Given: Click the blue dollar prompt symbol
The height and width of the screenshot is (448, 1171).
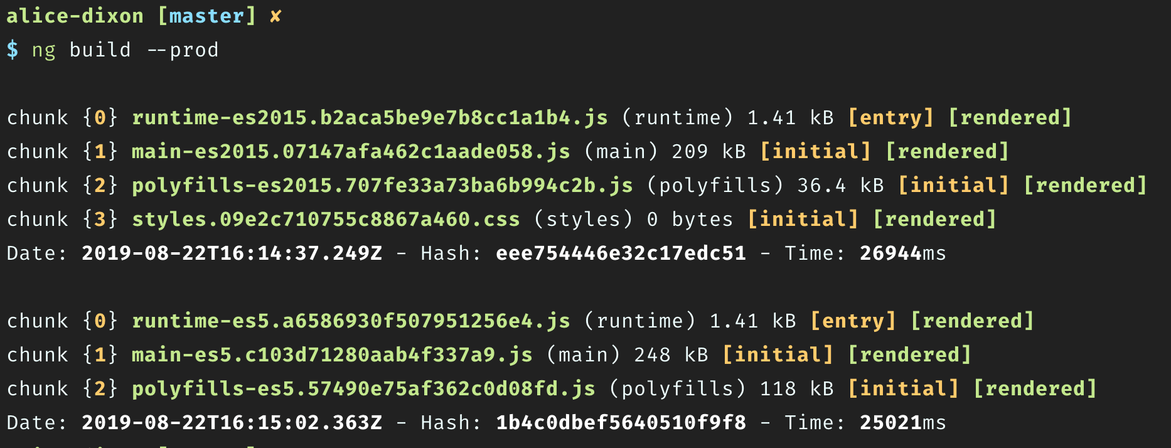Looking at the screenshot, I should pos(13,50).
